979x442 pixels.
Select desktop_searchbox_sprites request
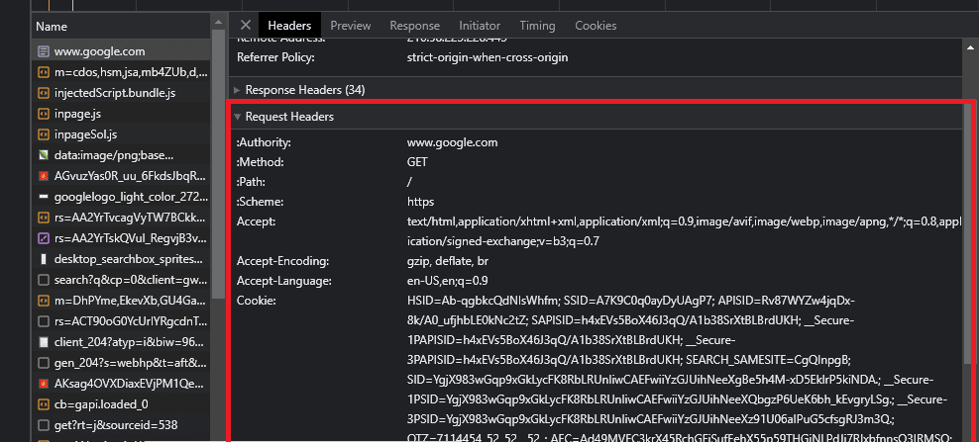[x=122, y=259]
